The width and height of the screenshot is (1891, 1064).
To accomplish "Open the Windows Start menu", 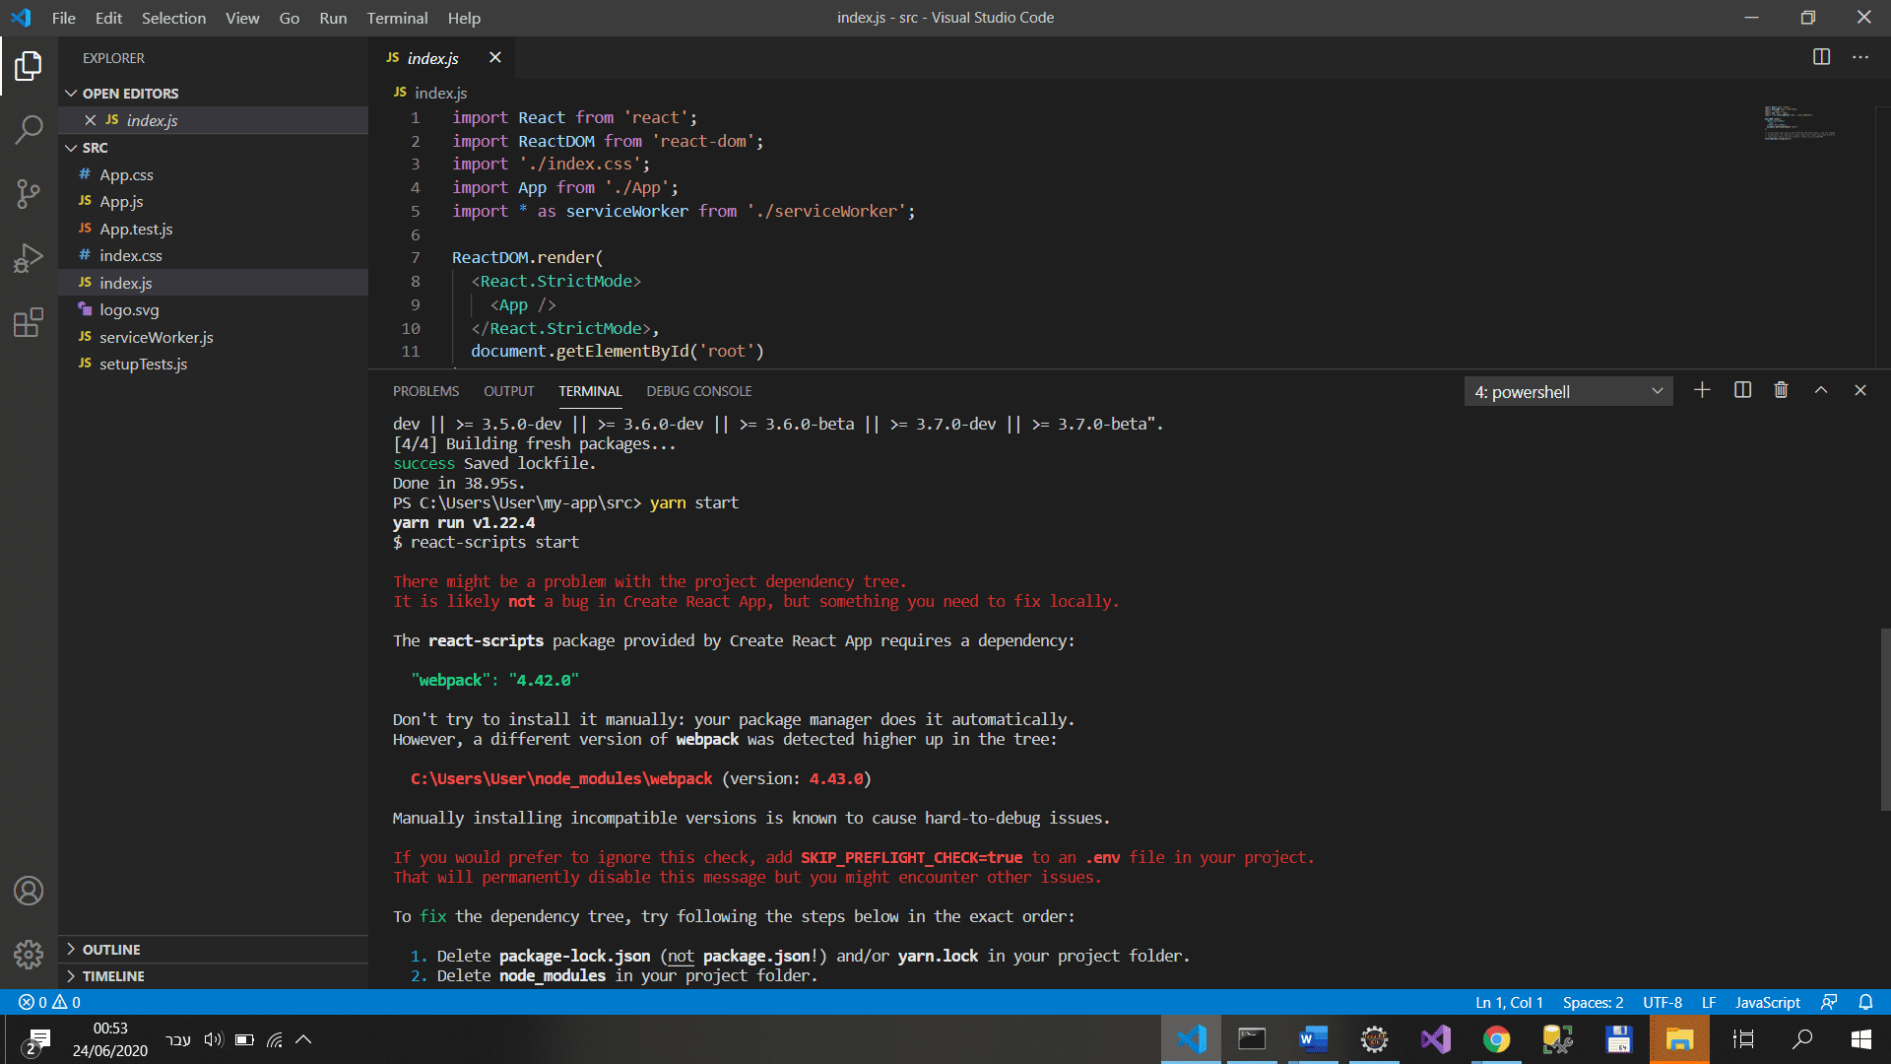I will click(1861, 1039).
